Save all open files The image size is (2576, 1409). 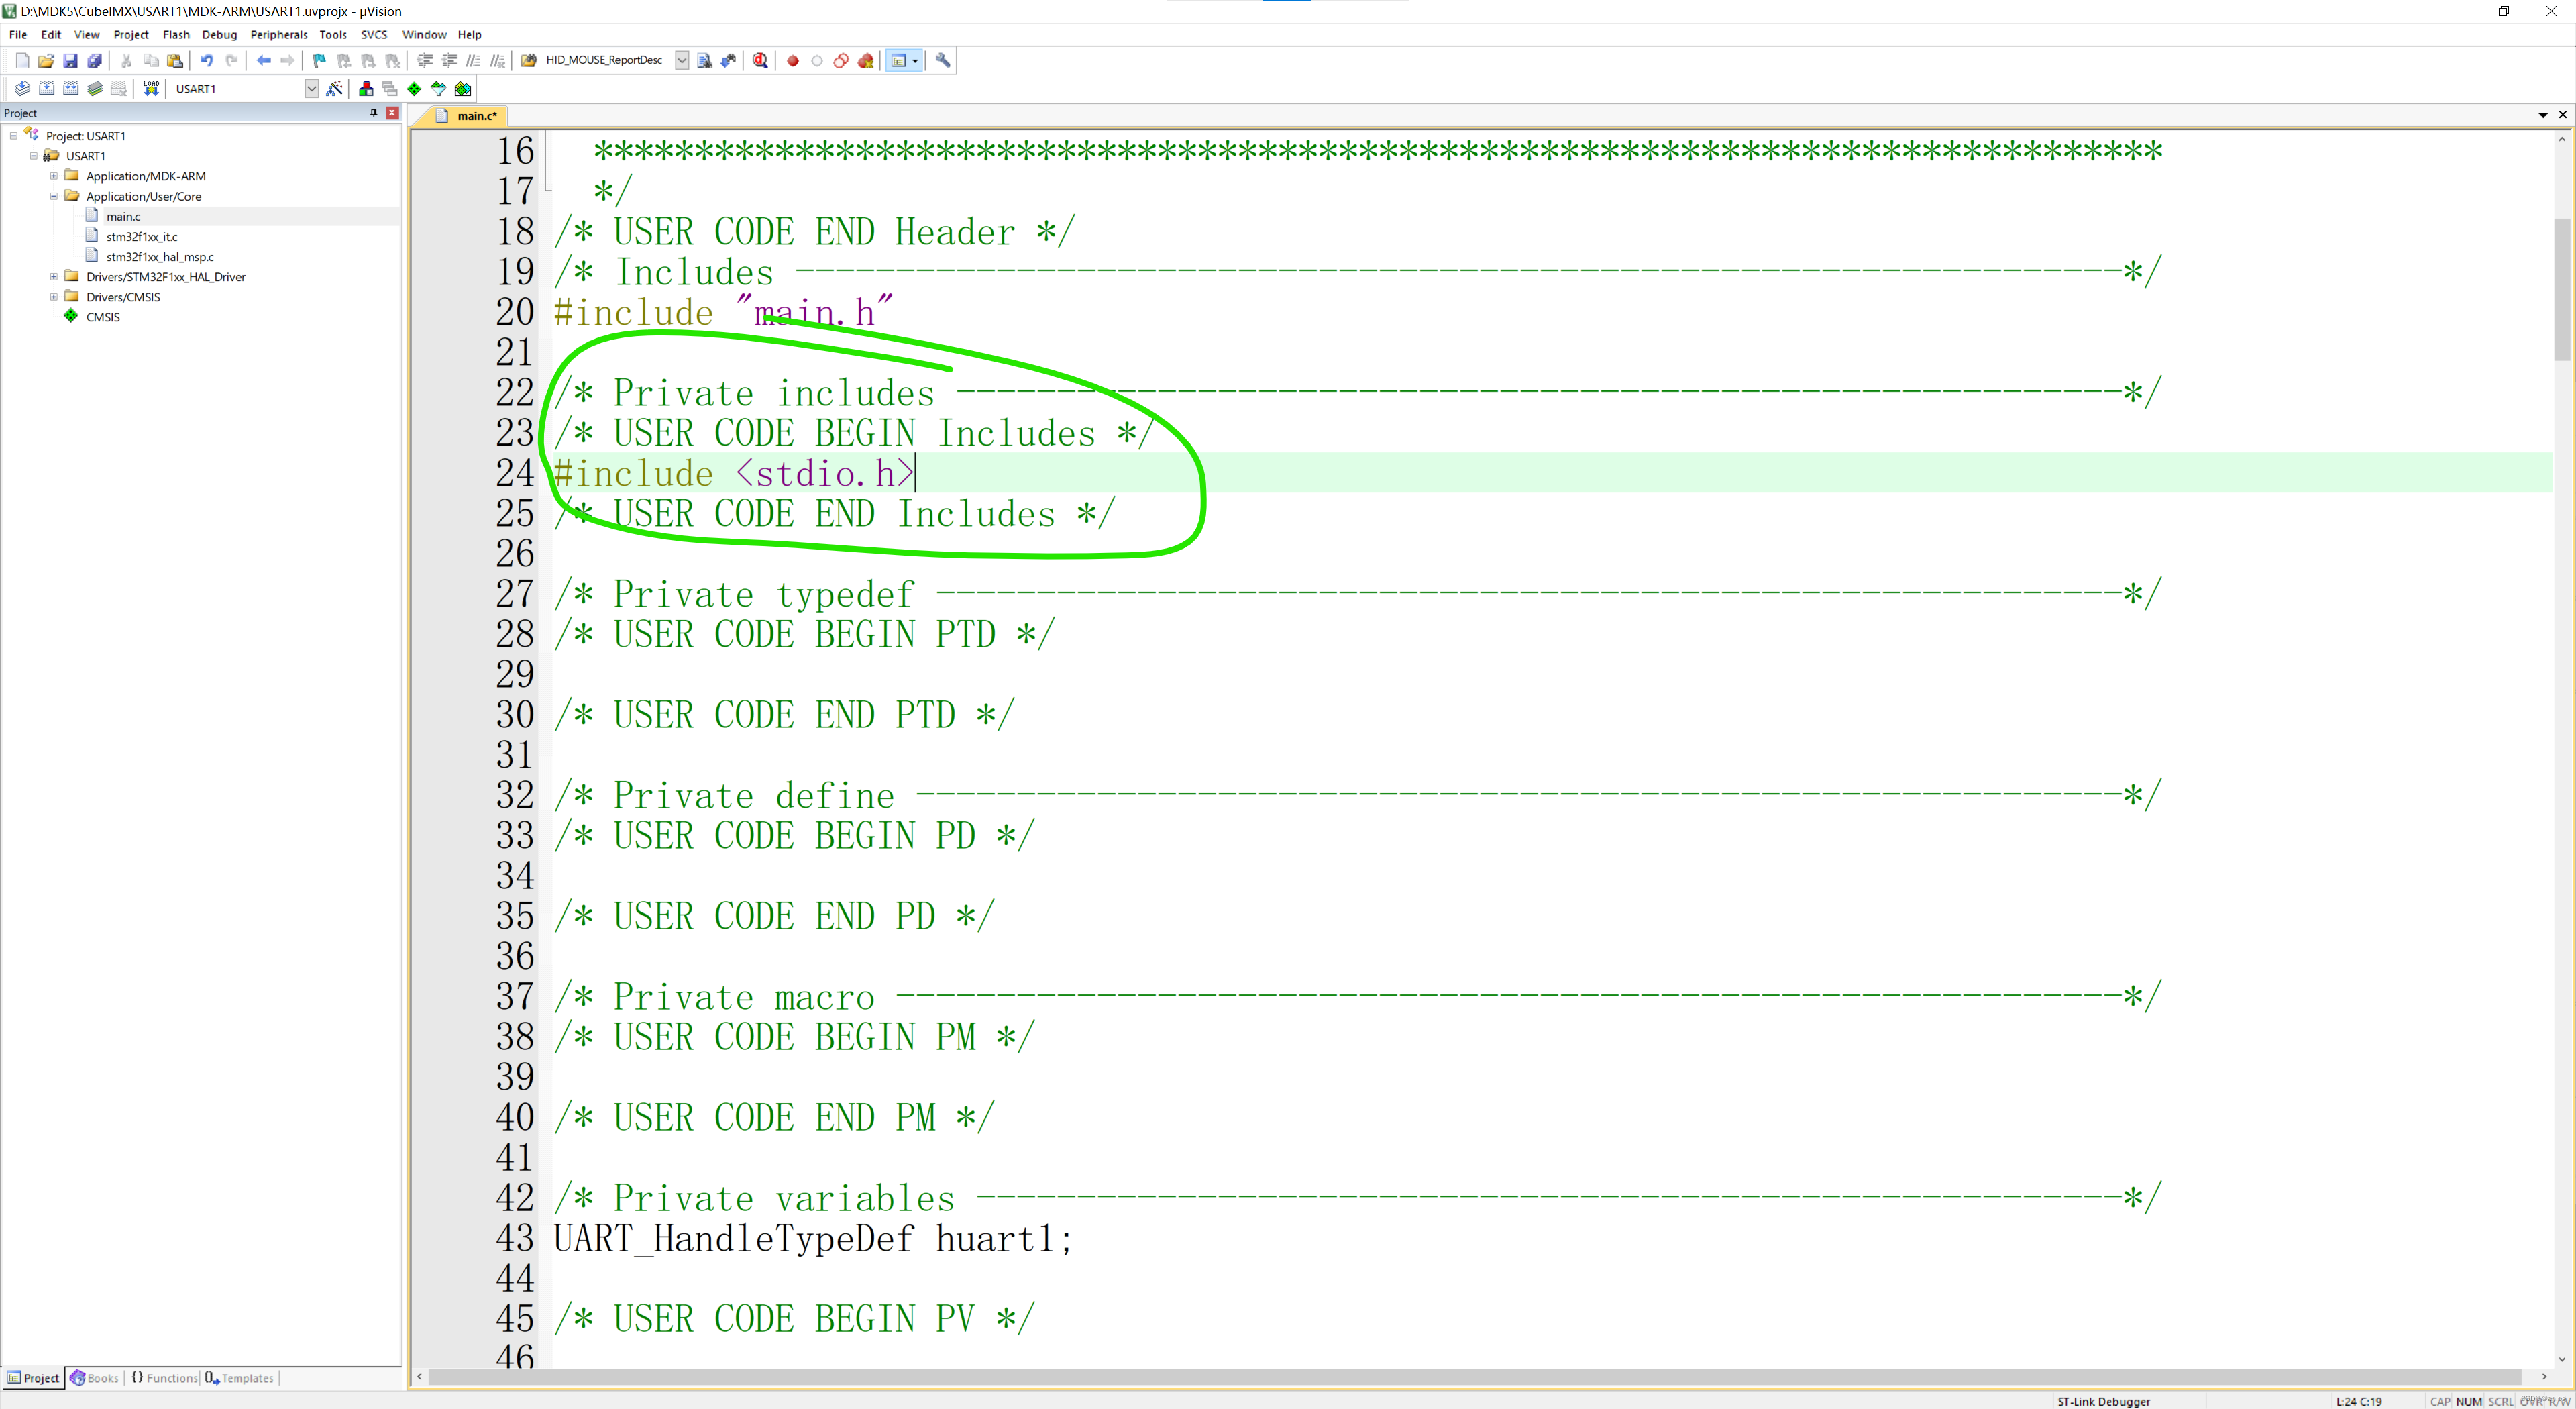[x=94, y=60]
